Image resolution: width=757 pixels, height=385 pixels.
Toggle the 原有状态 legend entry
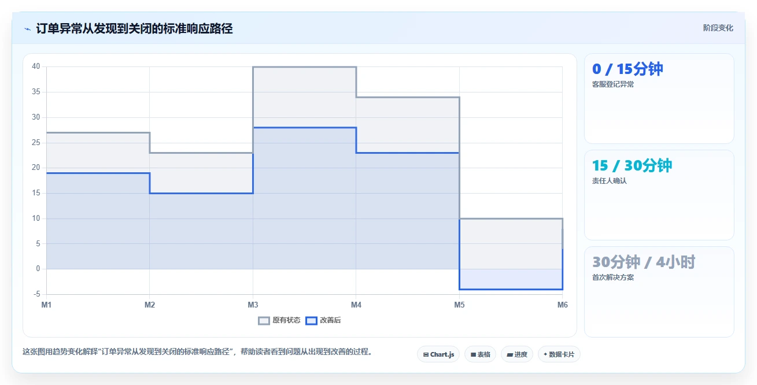pos(279,320)
